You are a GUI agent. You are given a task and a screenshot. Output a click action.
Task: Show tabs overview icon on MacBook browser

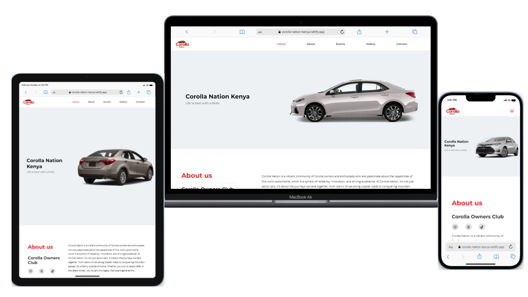415,32
